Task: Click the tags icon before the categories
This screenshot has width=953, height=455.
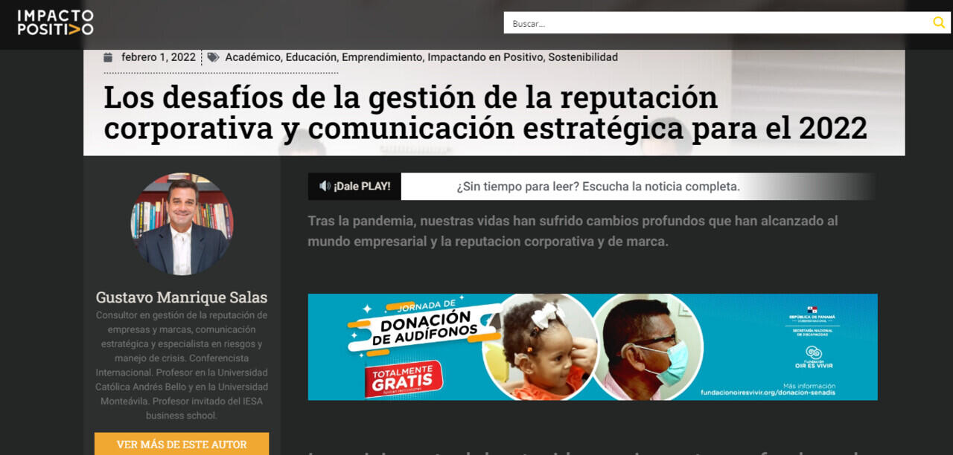Action: click(x=213, y=57)
